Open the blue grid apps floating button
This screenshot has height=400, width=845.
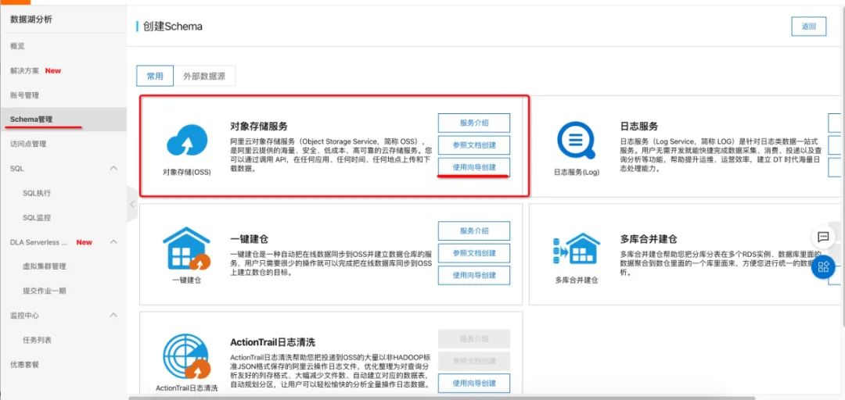(823, 267)
